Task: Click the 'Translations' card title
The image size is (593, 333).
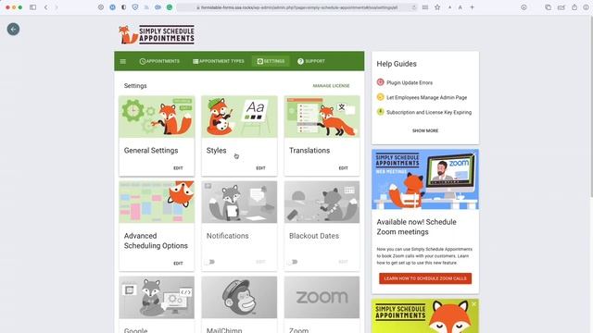Action: (309, 150)
